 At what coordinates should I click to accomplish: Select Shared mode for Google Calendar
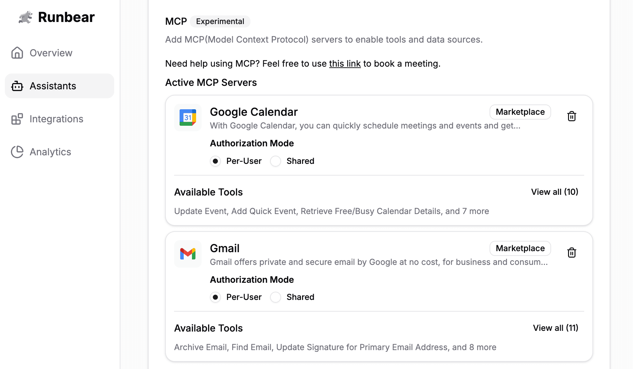click(x=276, y=161)
